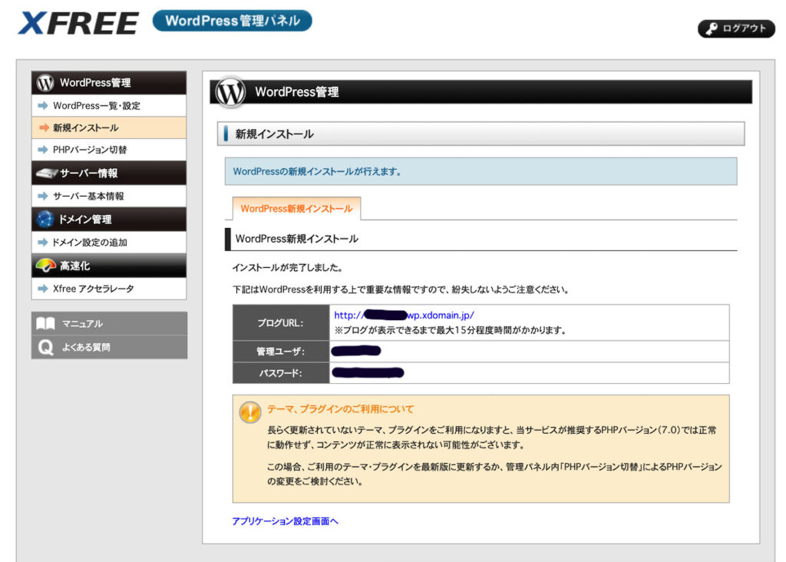Click the パスワード masked value
The width and height of the screenshot is (786, 562).
tap(368, 372)
